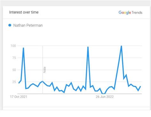
Task: Click the zero-value dip just before 26 Jun 2022
Action: tap(104, 94)
